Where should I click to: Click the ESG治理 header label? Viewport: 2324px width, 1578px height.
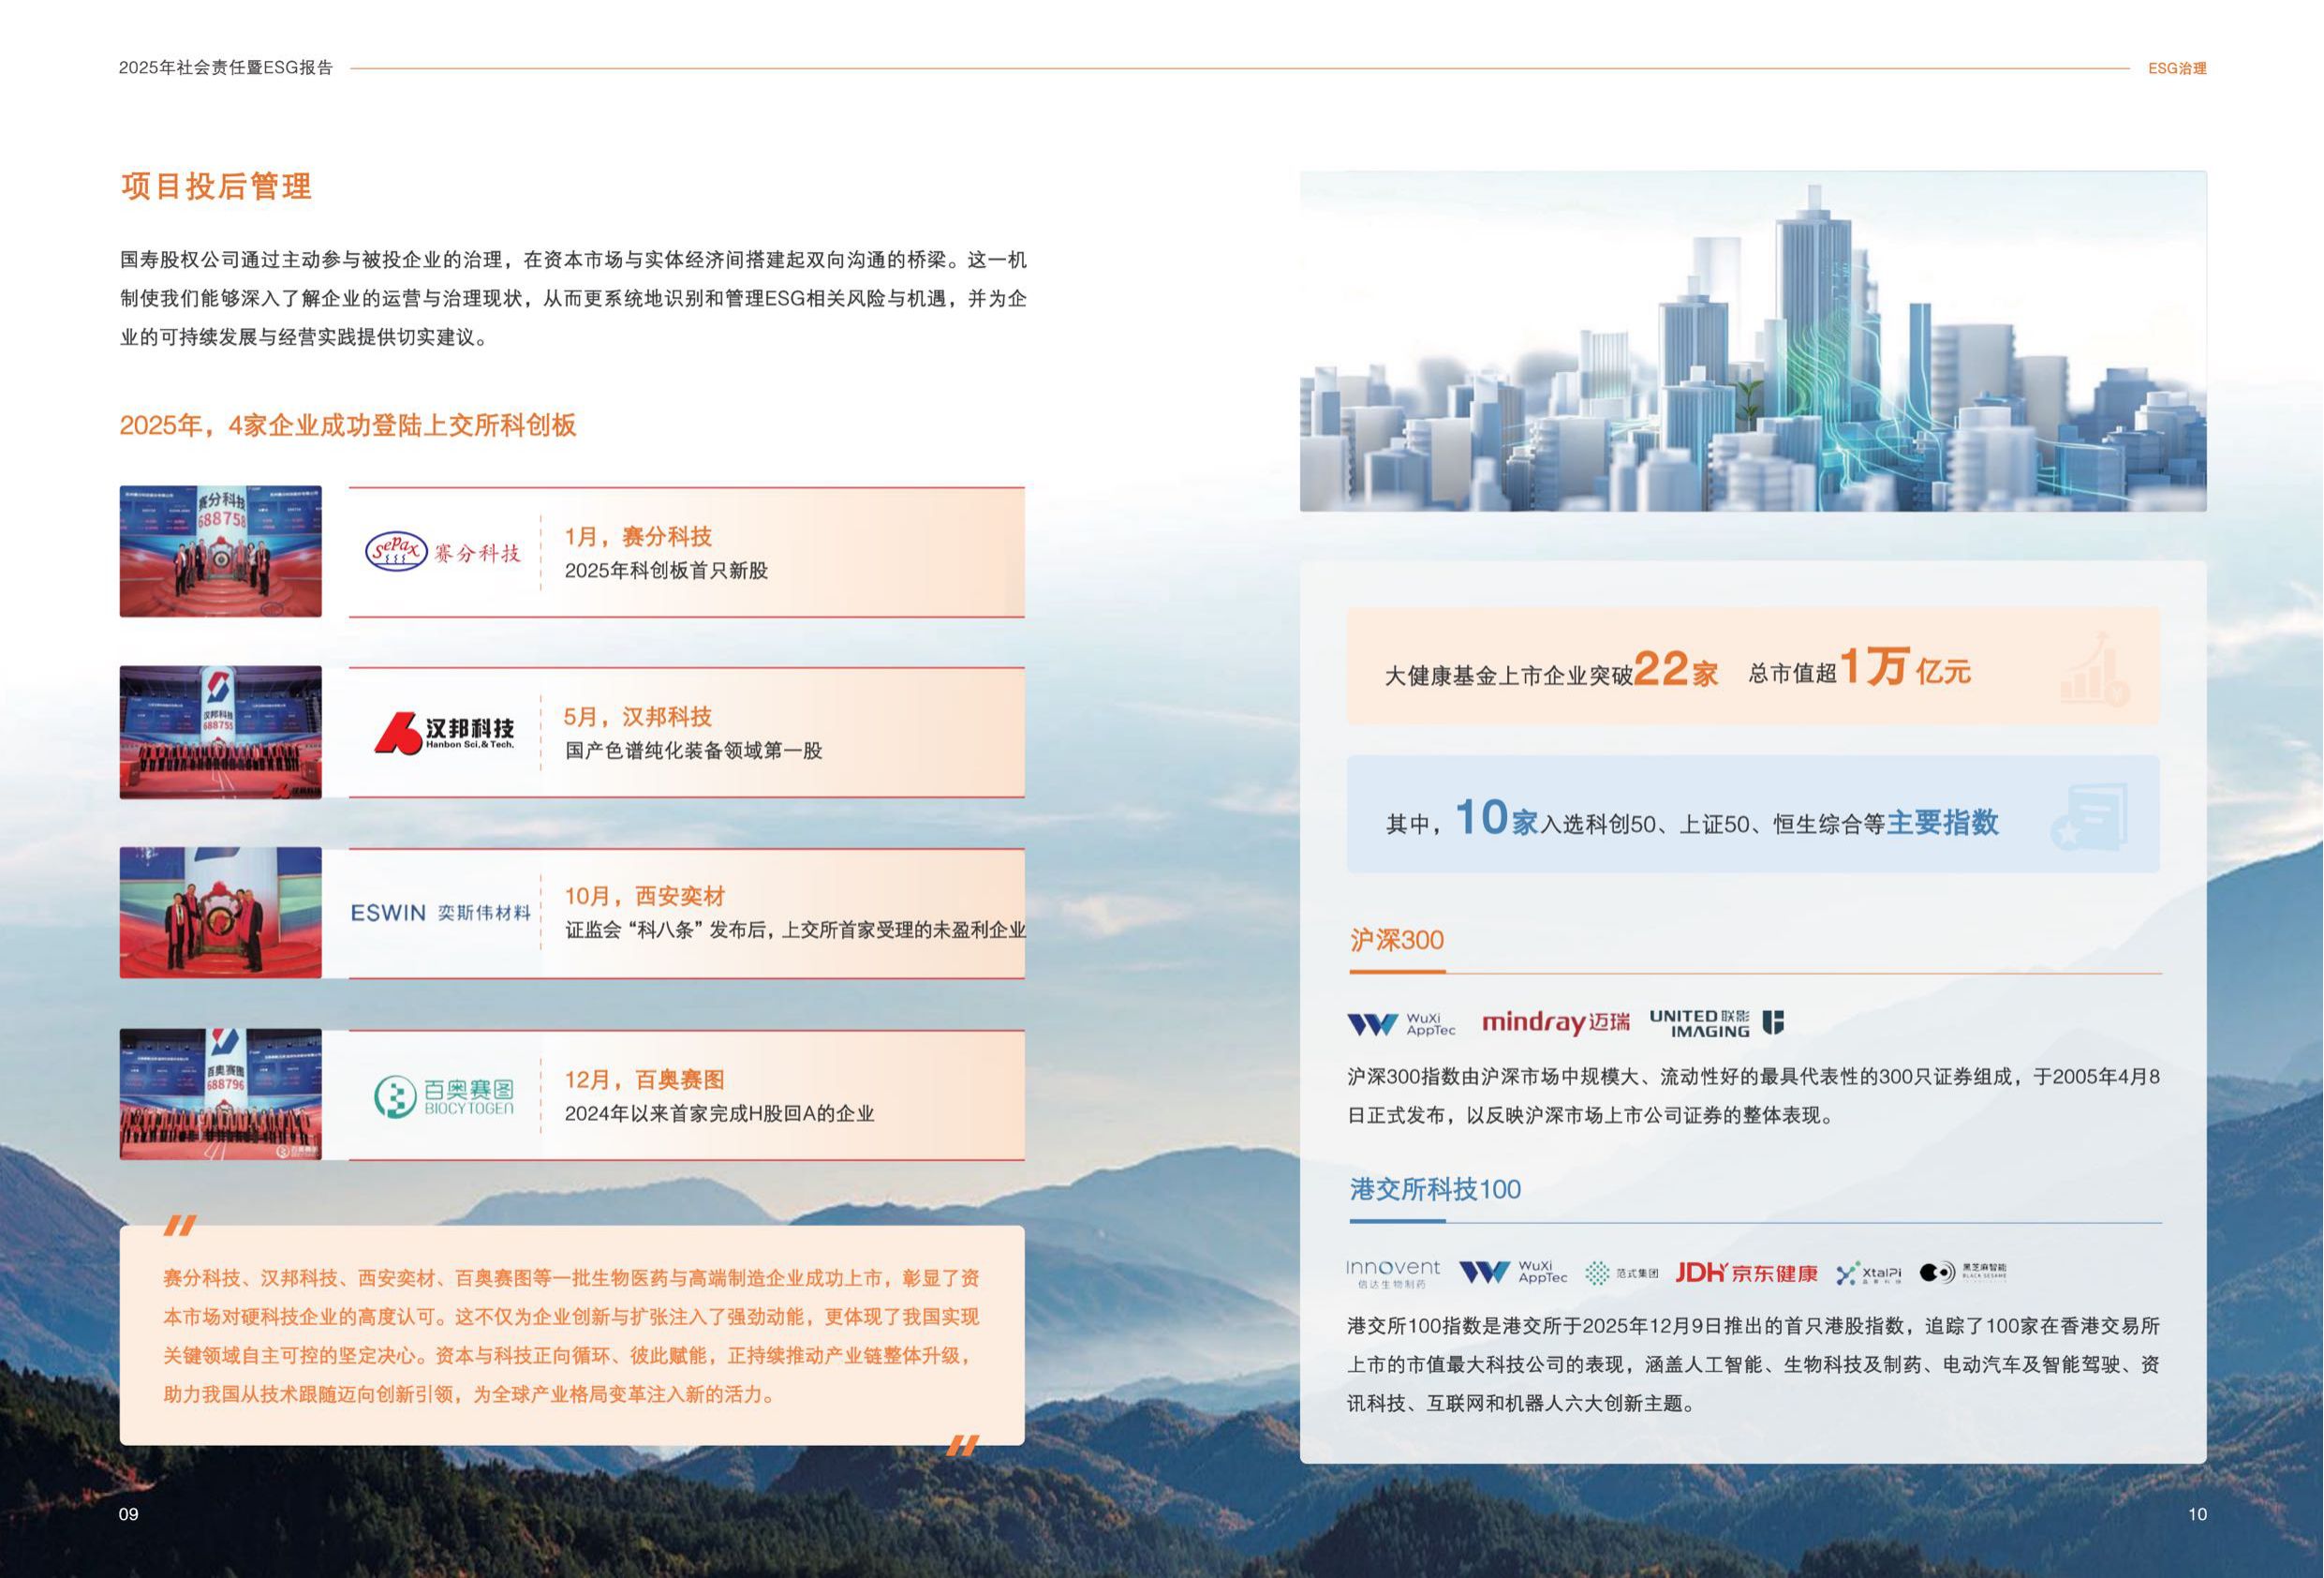(2177, 68)
